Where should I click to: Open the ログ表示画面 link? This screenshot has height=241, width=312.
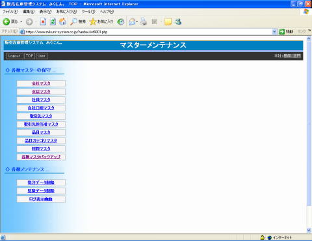click(x=41, y=199)
